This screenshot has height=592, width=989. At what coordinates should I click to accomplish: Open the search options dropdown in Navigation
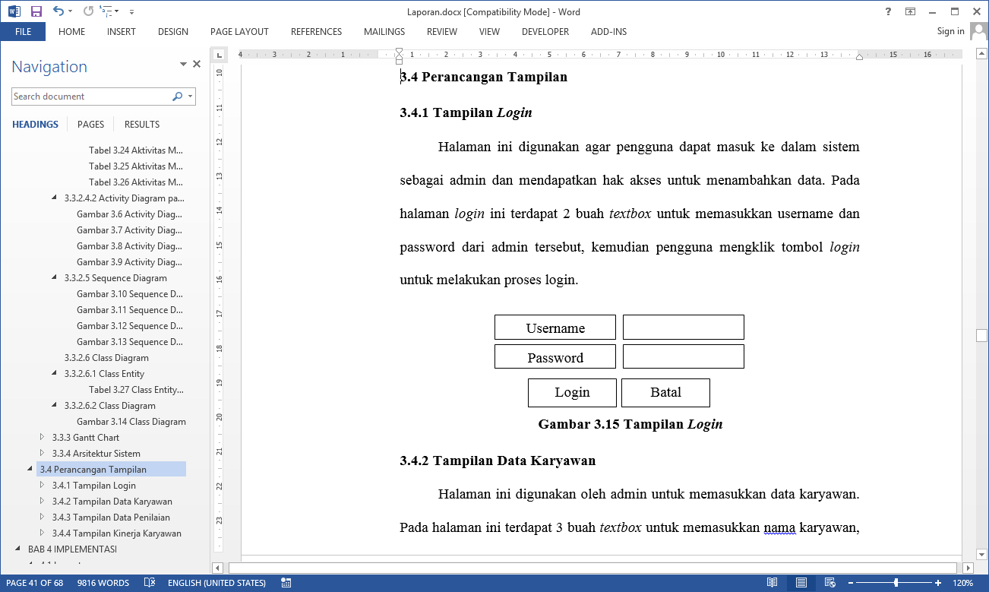coord(190,97)
